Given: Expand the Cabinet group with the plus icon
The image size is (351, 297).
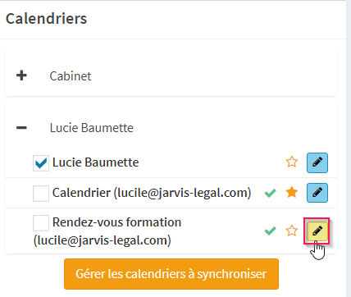Looking at the screenshot, I should [x=21, y=75].
